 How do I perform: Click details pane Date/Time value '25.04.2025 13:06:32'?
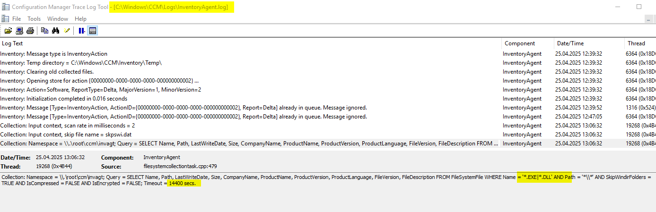coord(61,157)
